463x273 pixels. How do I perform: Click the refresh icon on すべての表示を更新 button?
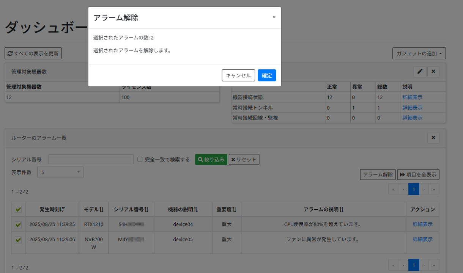9,53
